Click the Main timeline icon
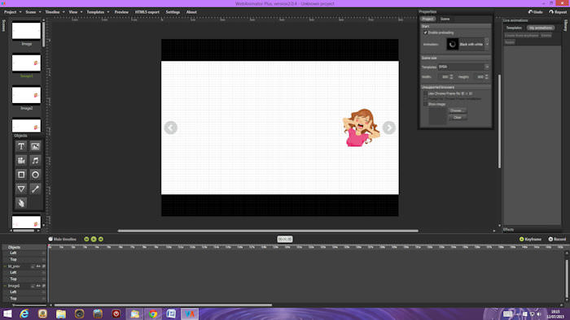Screen dimensions: 570x320 click(50, 239)
